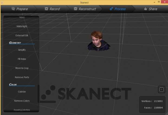Choose External Edit in sidebar

coord(22,35)
